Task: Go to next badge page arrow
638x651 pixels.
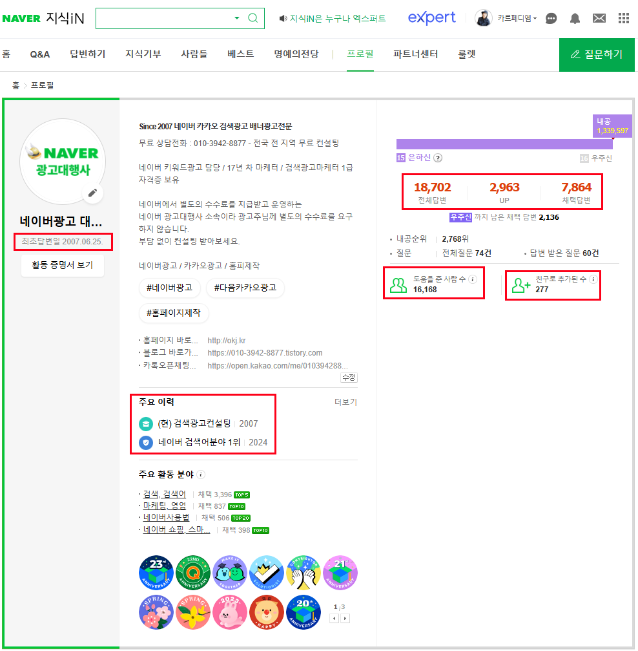Action: (345, 619)
